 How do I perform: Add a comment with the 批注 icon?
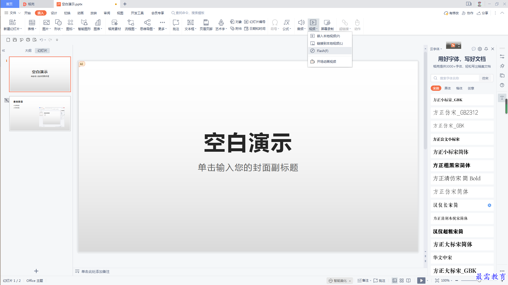point(176,22)
